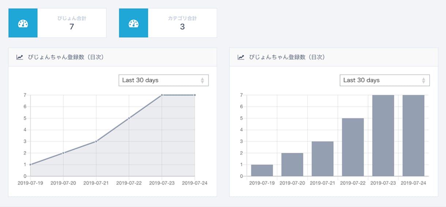The height and width of the screenshot is (207, 446).
Task: Click line chart point for 2019-07-20
Action: coord(63,153)
